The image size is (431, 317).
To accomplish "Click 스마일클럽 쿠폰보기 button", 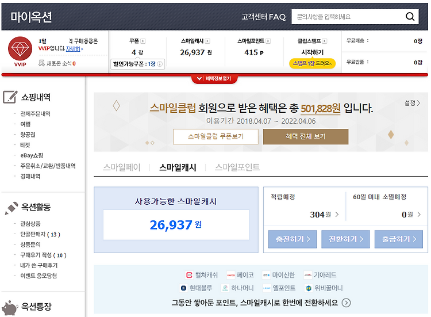I will tap(215, 136).
